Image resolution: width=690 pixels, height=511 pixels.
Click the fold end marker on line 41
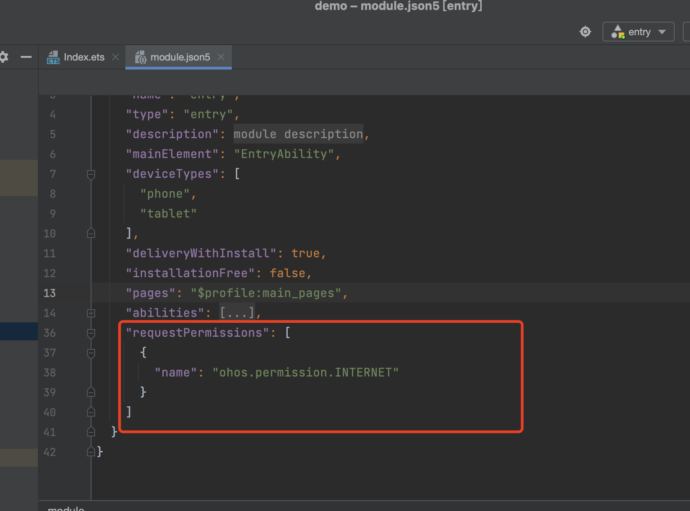tap(91, 432)
